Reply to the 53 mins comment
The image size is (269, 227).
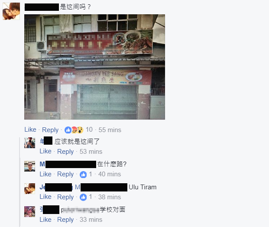tap(65, 152)
